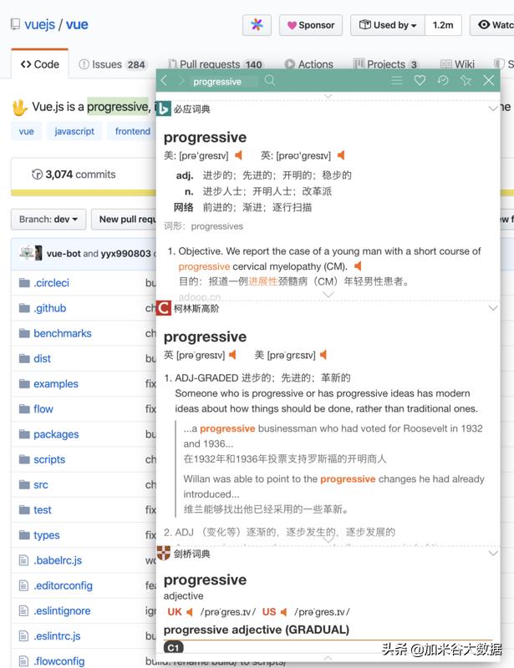
Task: Open the Branch: dev dropdown
Action: (x=48, y=219)
